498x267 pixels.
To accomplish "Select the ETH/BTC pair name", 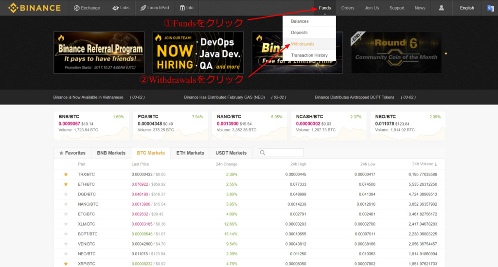I will tap(87, 184).
